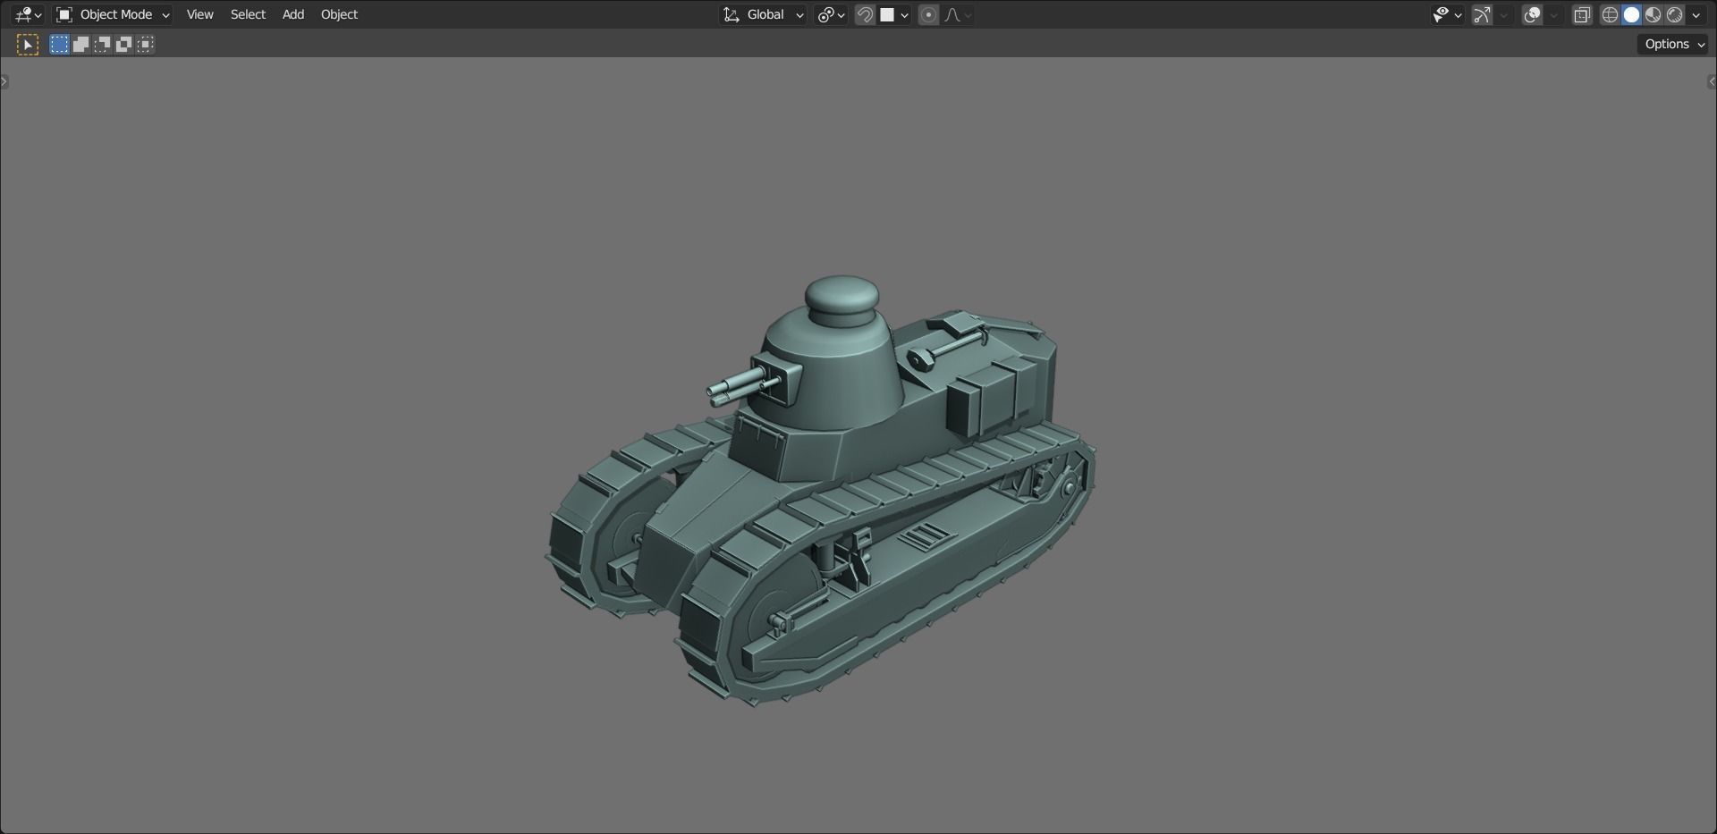Open the viewport shading options dropdown
Screen dimensions: 1717x834
pyautogui.click(x=1696, y=14)
